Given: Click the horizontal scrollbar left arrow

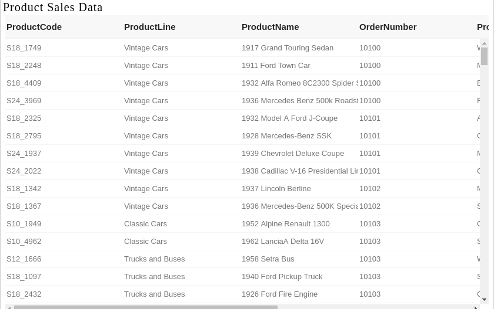Looking at the screenshot, I should 9,307.
